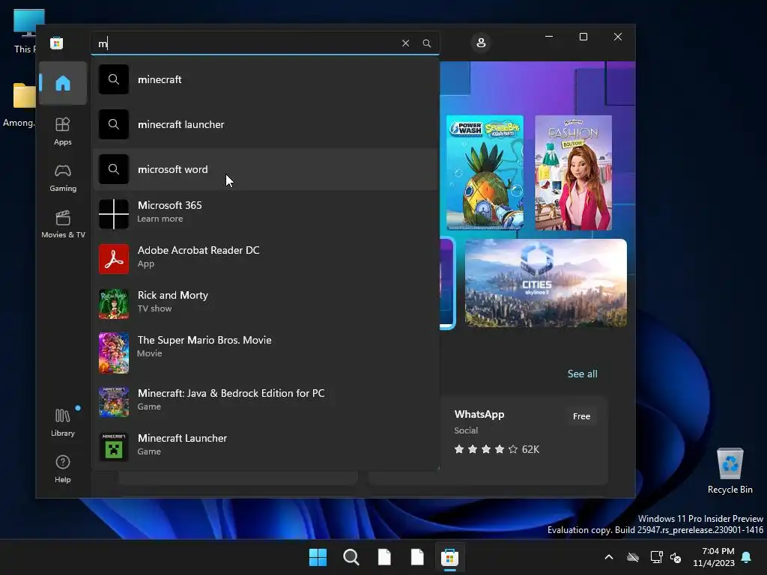
Task: Click the Super Mario Bros. Movie poster thumbnail
Action: click(x=114, y=353)
